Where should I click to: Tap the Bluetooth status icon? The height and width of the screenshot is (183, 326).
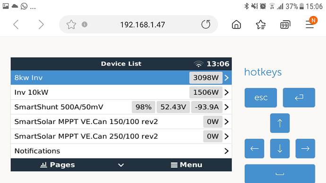(x=246, y=6)
